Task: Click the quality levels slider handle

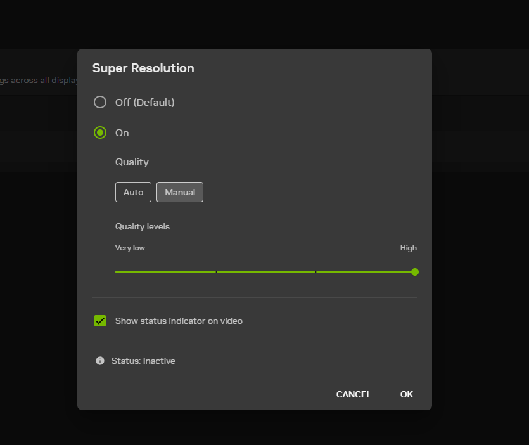Action: click(x=415, y=272)
